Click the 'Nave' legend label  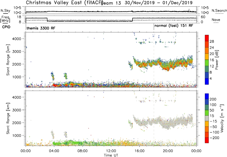216,20
